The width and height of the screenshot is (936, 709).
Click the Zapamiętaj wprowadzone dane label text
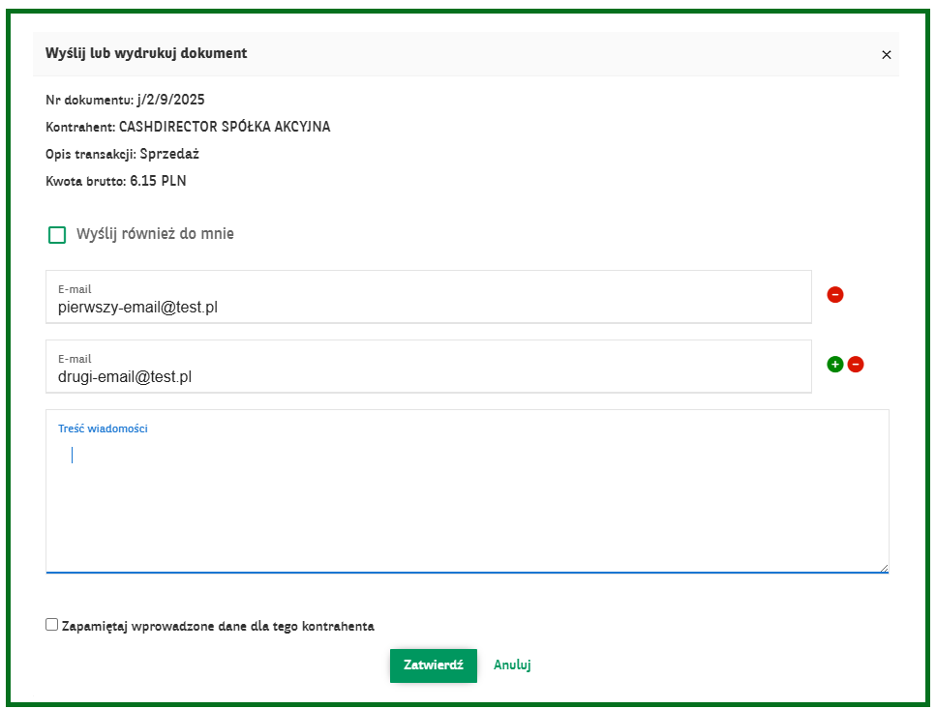pyautogui.click(x=218, y=626)
